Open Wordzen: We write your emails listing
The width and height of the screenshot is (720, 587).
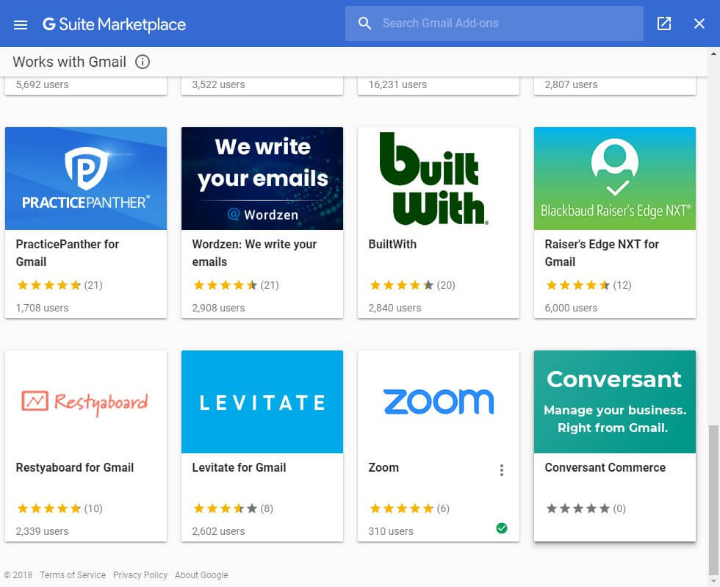coord(262,223)
